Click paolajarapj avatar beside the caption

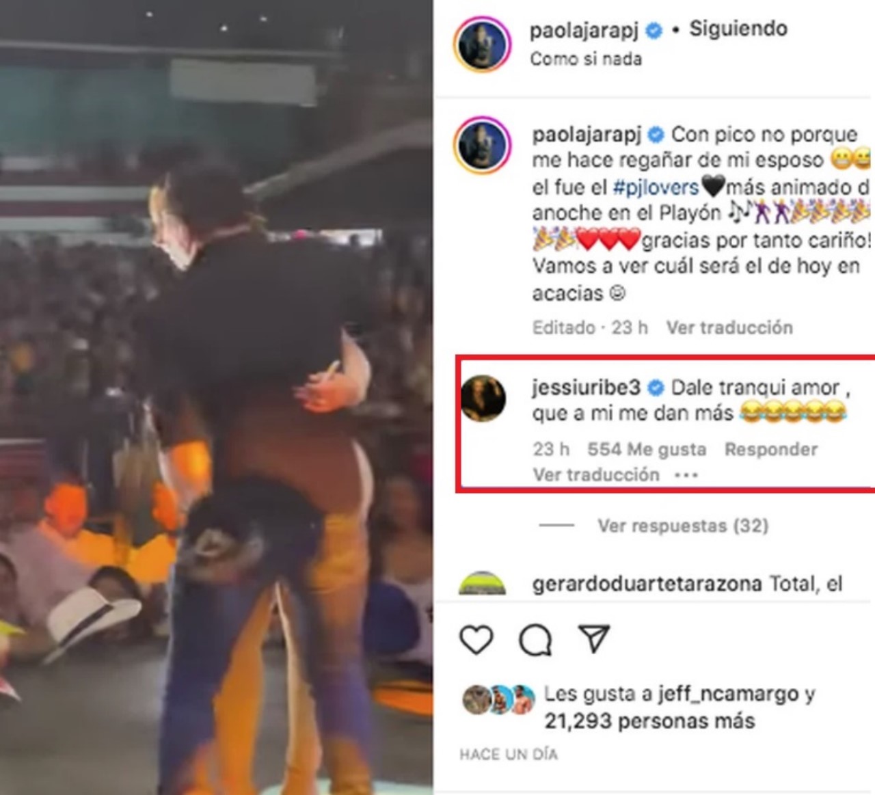[x=482, y=145]
